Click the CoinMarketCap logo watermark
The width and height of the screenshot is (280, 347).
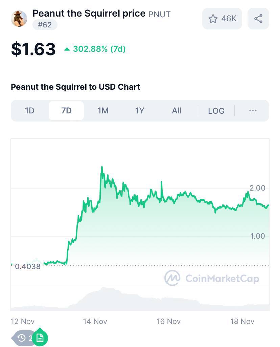(212, 278)
